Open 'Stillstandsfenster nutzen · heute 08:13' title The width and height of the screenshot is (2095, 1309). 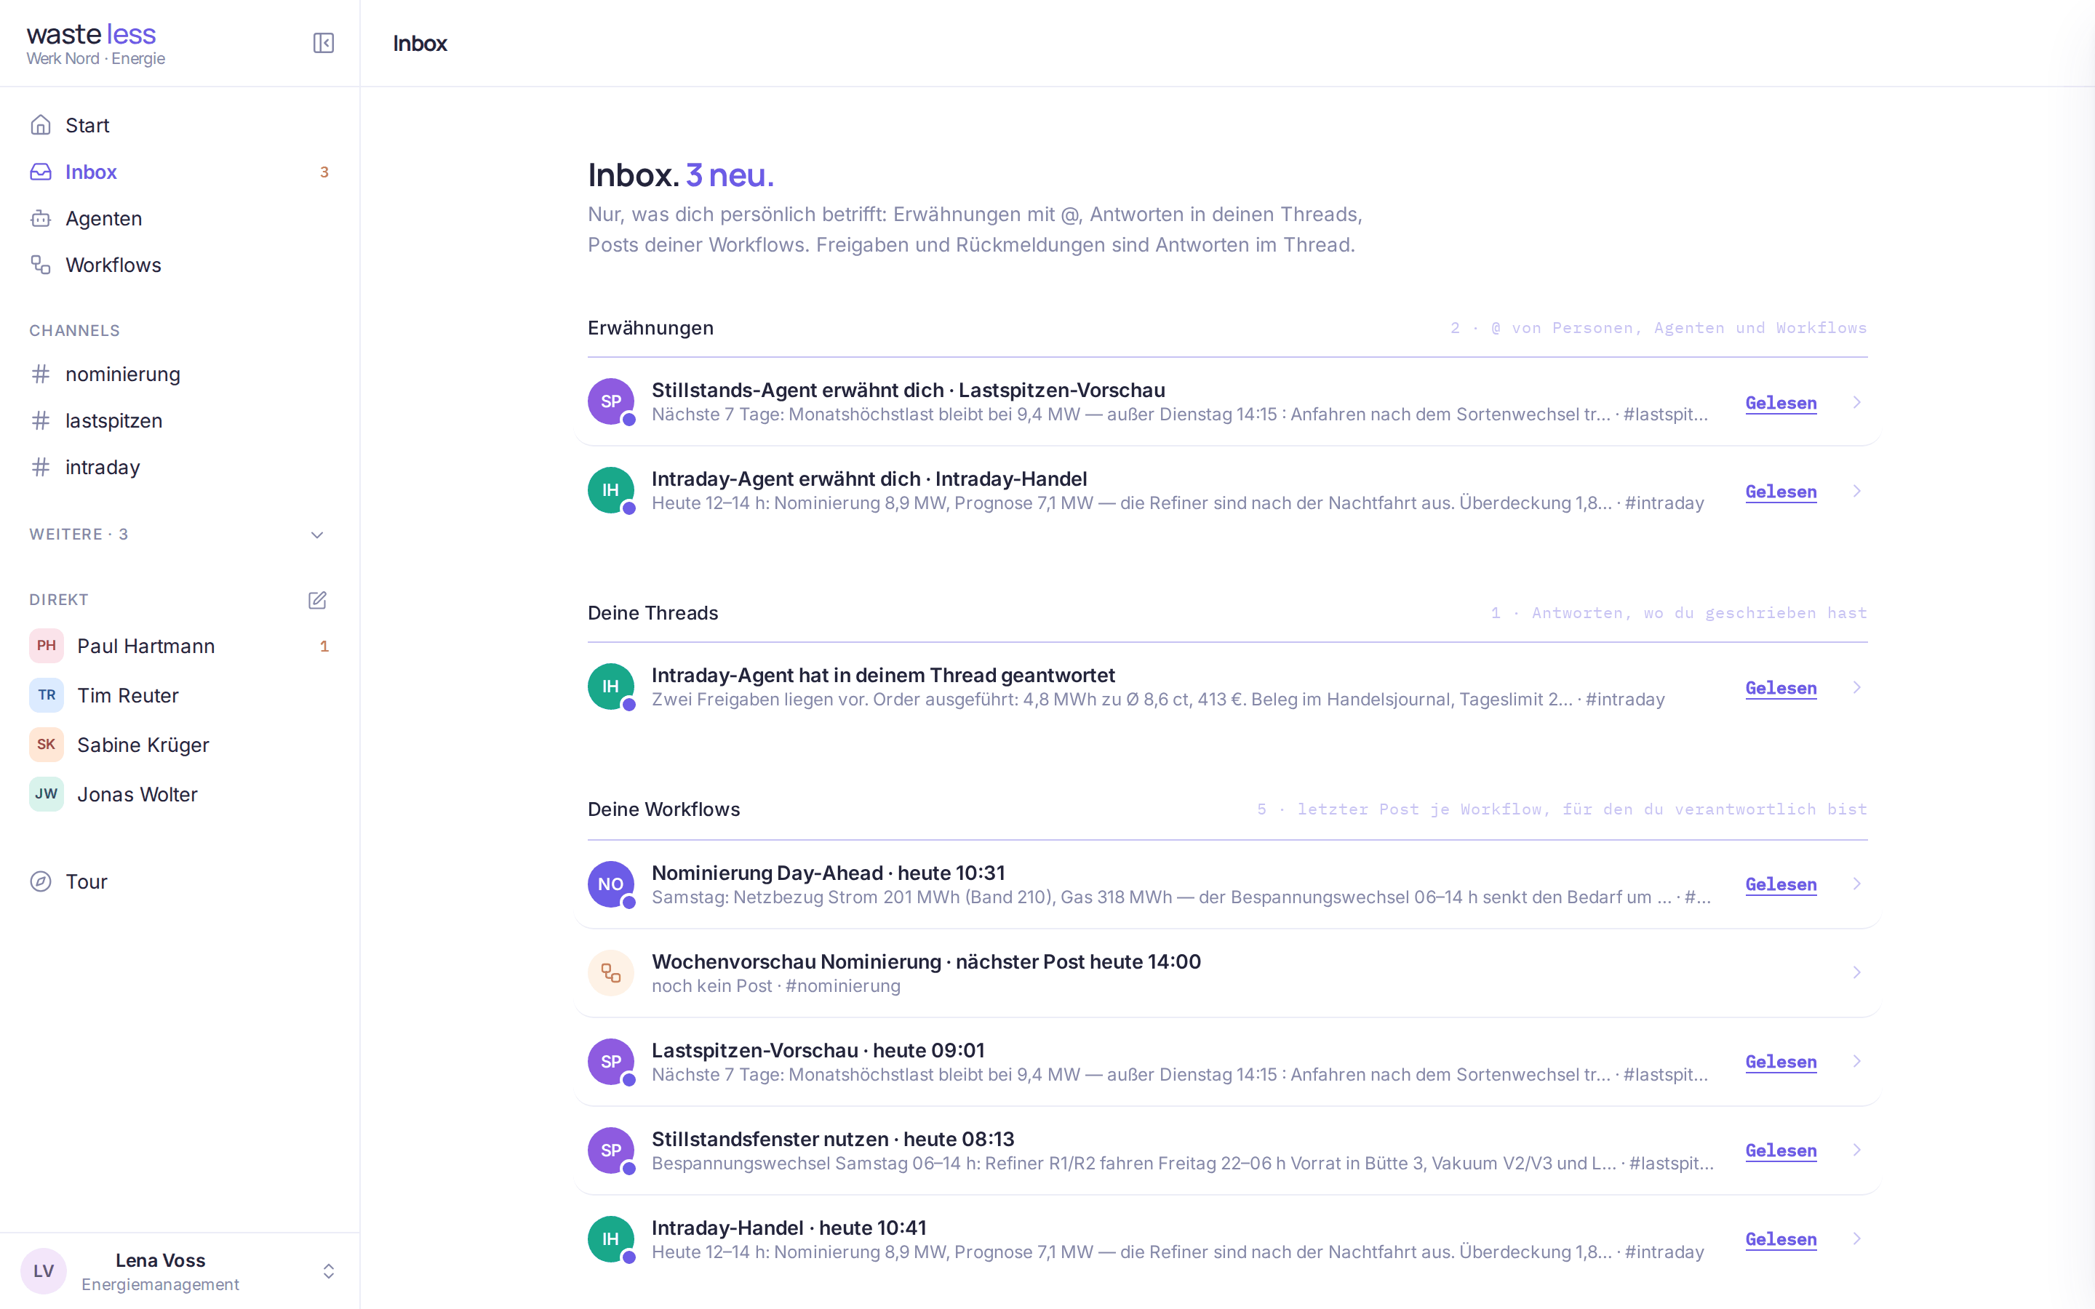pos(833,1140)
